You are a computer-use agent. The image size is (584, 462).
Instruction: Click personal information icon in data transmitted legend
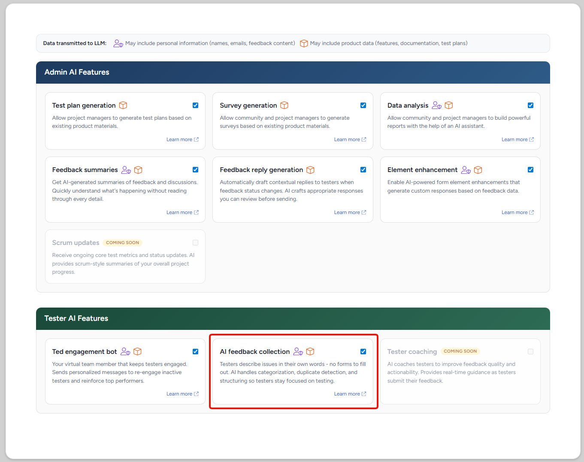(x=118, y=43)
